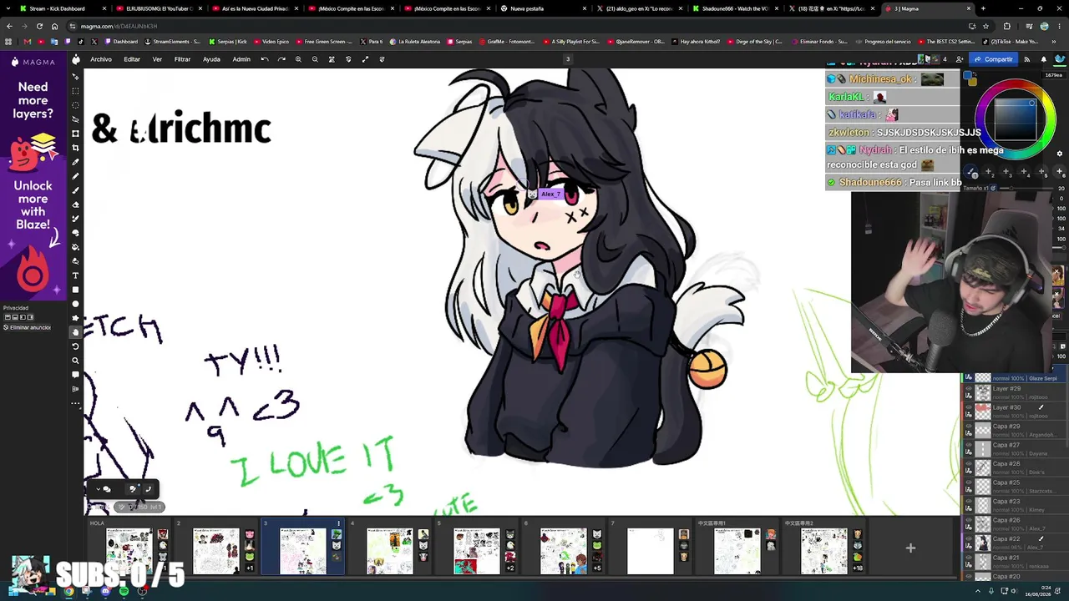Click the Redo arrow in top bar
This screenshot has height=601, width=1069.
point(281,59)
